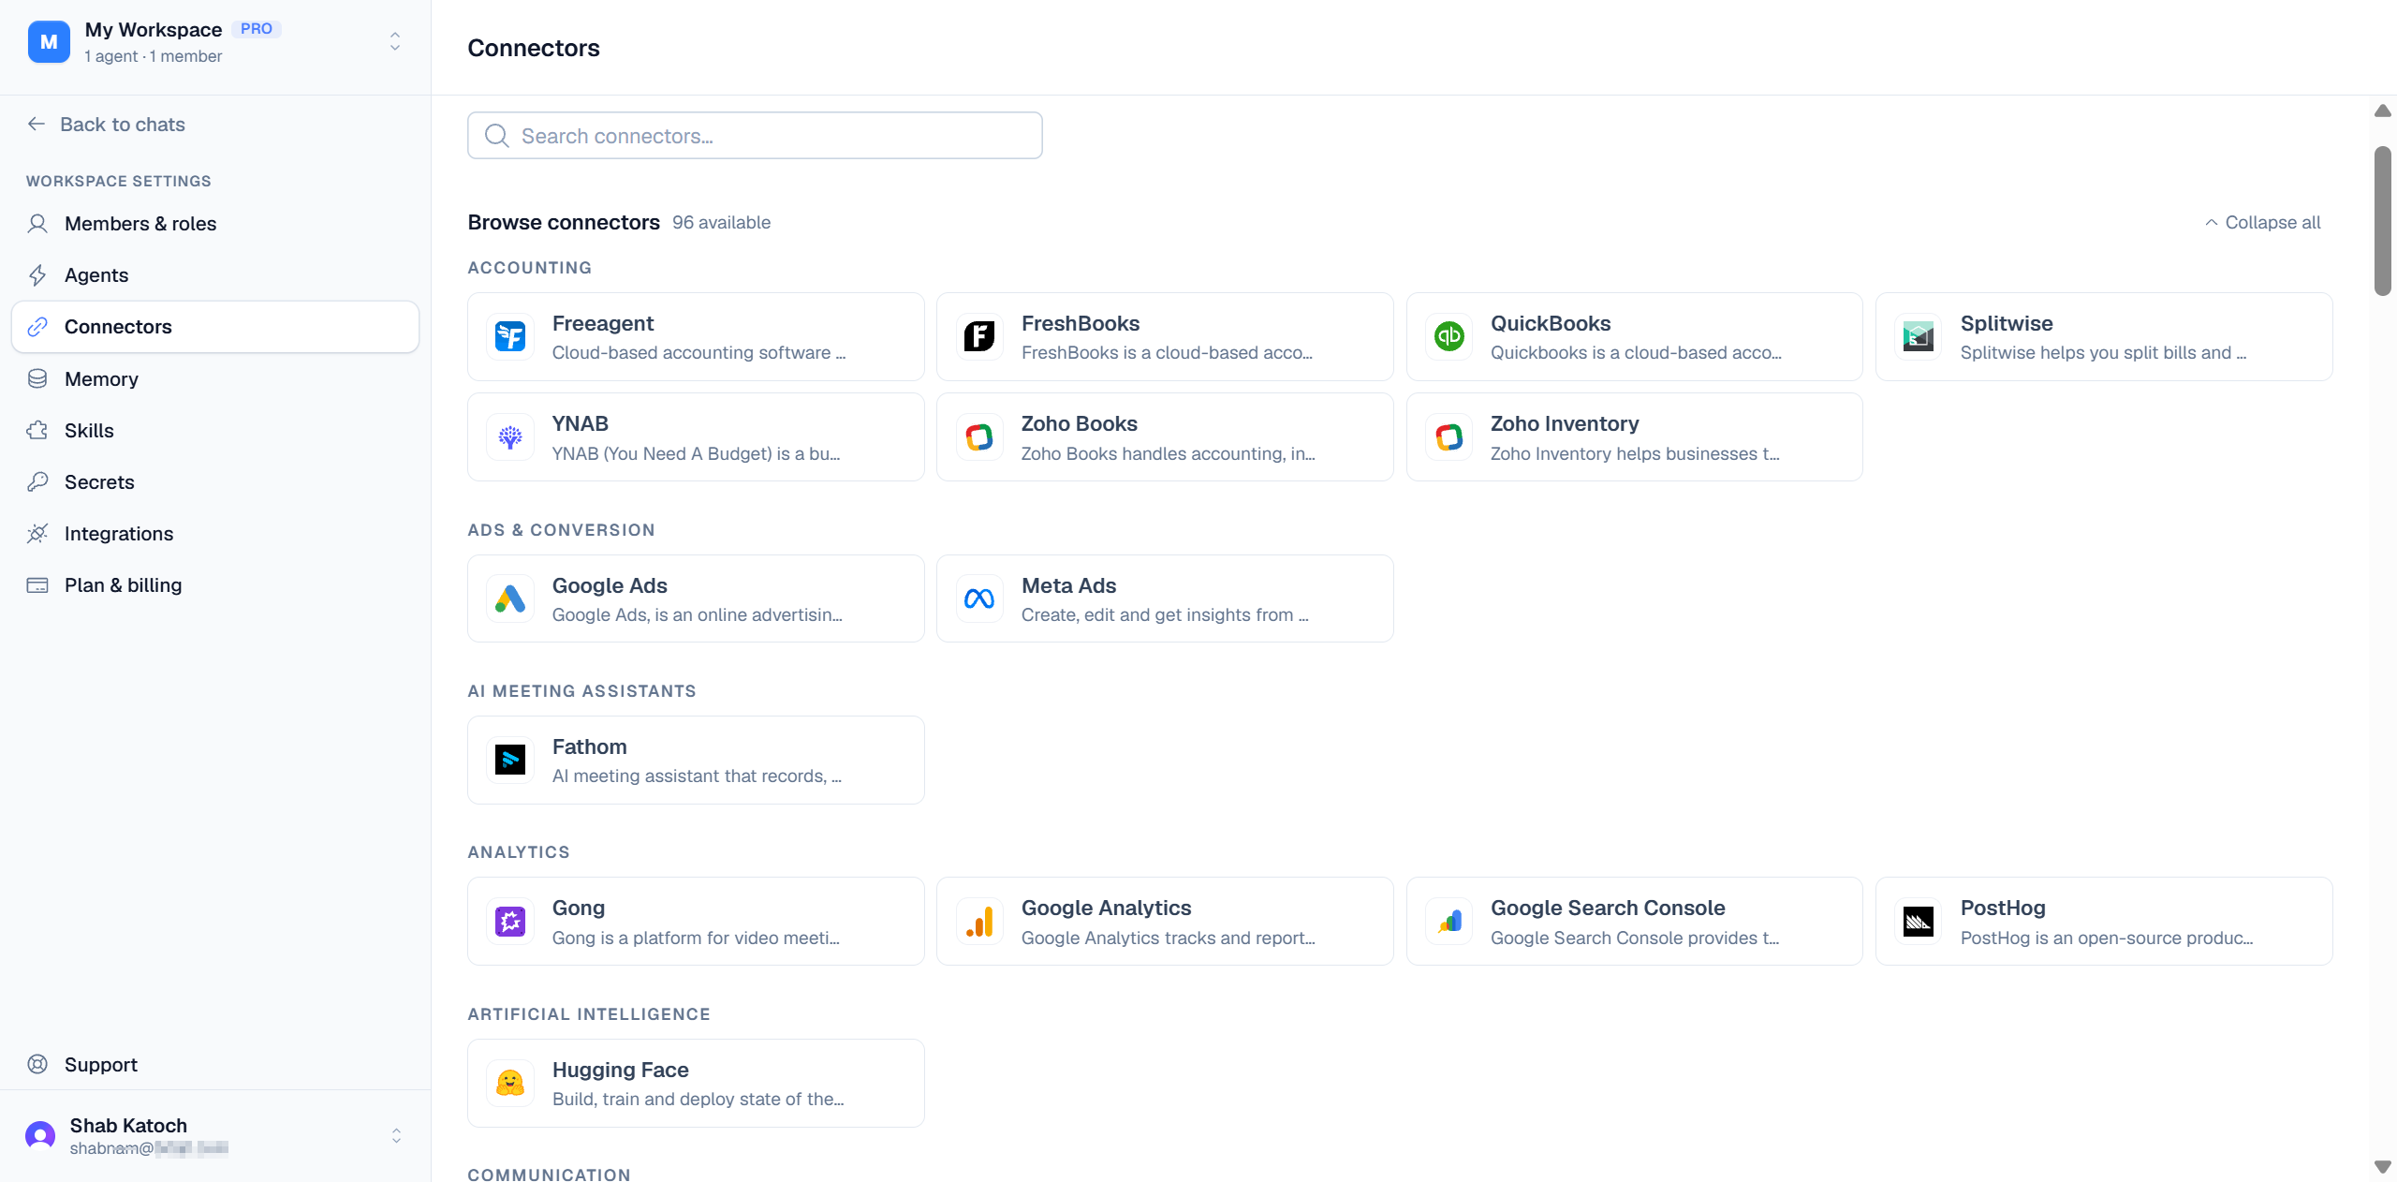Screen dimensions: 2397x1182
Task: Open the PostHog logo icon
Action: 1919,922
